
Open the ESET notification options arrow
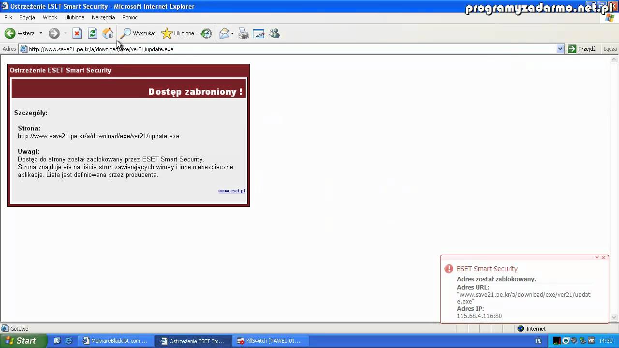click(597, 258)
